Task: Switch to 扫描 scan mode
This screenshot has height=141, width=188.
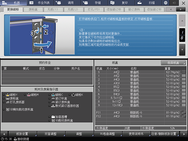Action: 148,3
